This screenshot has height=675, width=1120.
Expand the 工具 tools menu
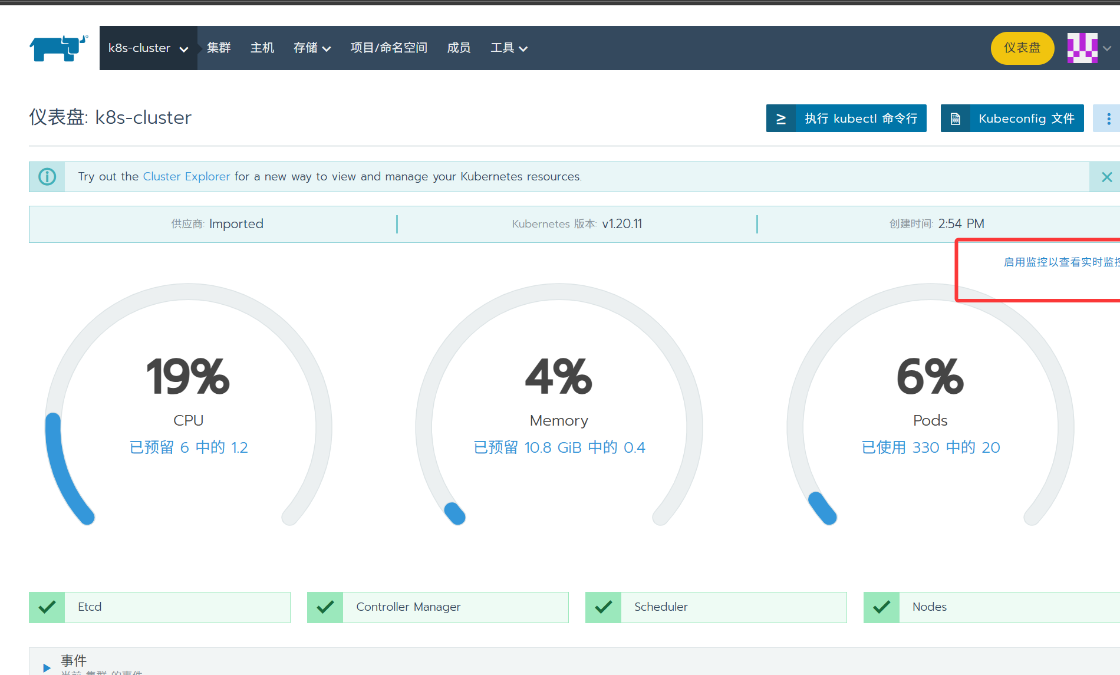[509, 48]
